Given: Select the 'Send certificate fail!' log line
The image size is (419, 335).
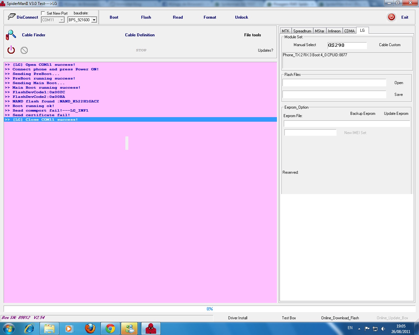Looking at the screenshot, I should coord(140,115).
